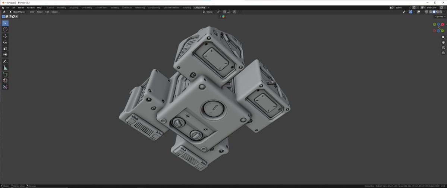Click the Verts count in status bar
The image size is (447, 188).
pos(389,186)
